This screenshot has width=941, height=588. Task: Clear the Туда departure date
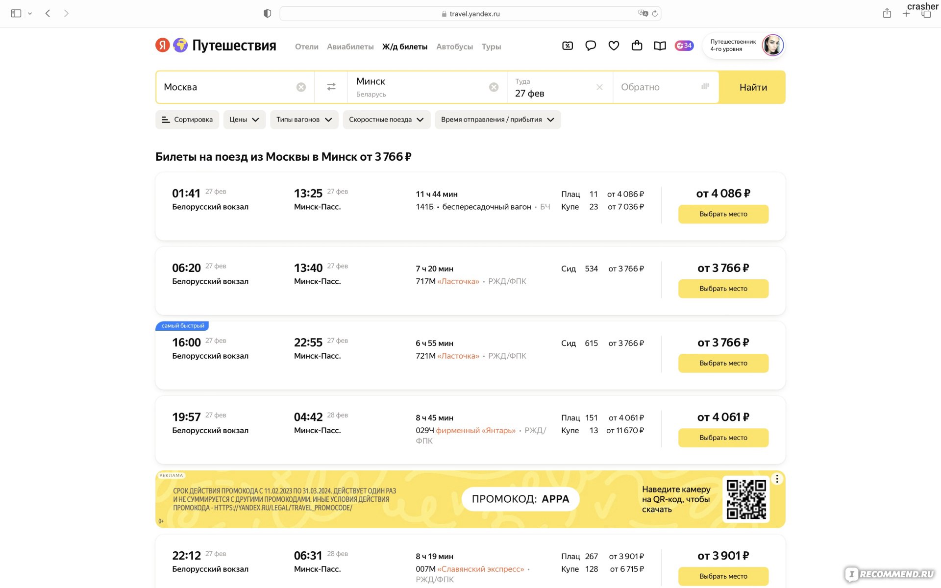(x=599, y=87)
